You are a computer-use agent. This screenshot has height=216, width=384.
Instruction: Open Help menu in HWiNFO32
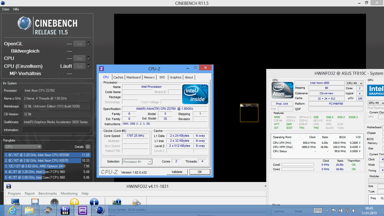(x=85, y=193)
